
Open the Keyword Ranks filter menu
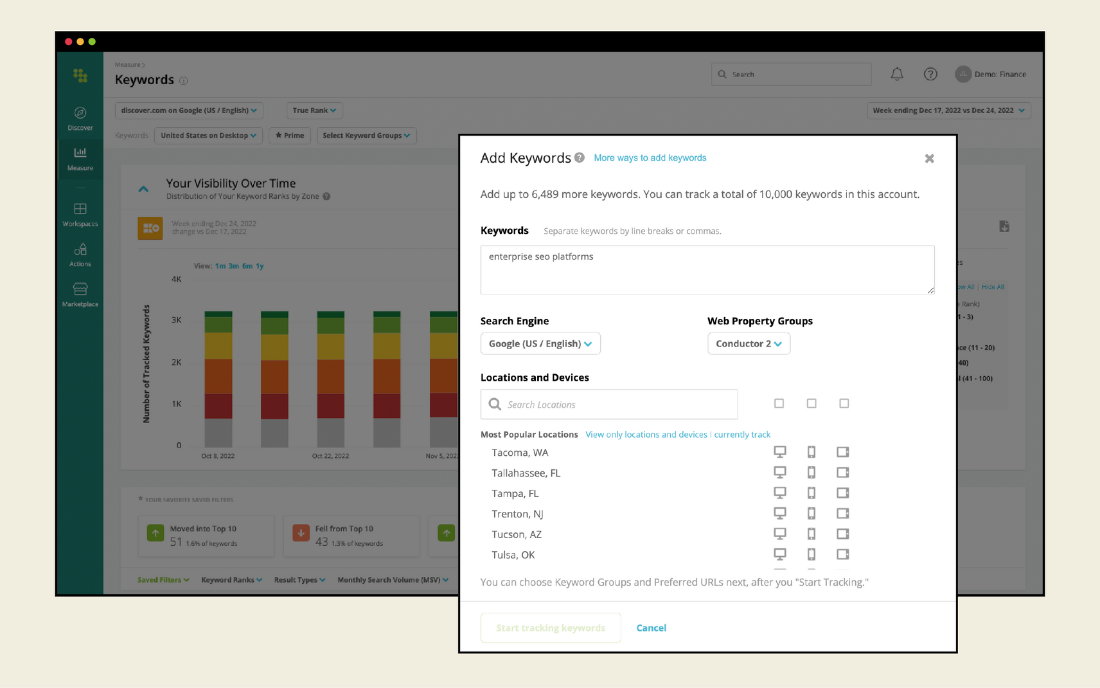click(x=231, y=580)
